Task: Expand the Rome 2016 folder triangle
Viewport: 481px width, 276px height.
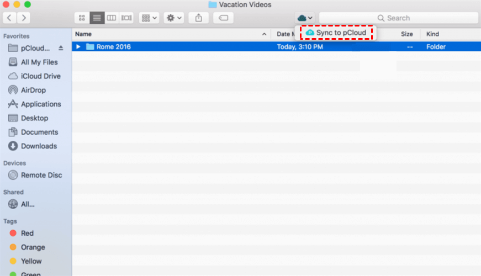Action: click(x=78, y=46)
